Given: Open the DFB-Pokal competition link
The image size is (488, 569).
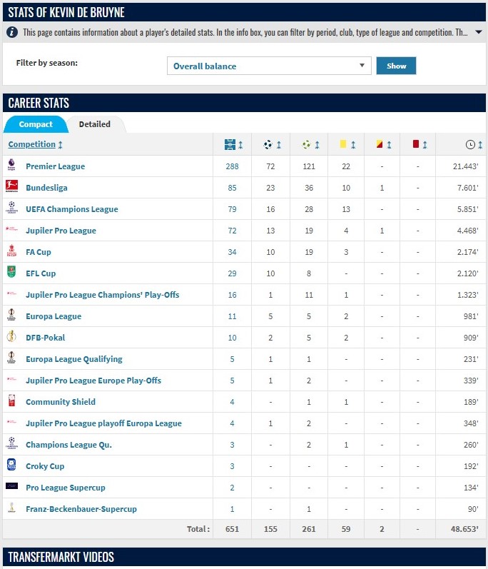Looking at the screenshot, I should 45,338.
